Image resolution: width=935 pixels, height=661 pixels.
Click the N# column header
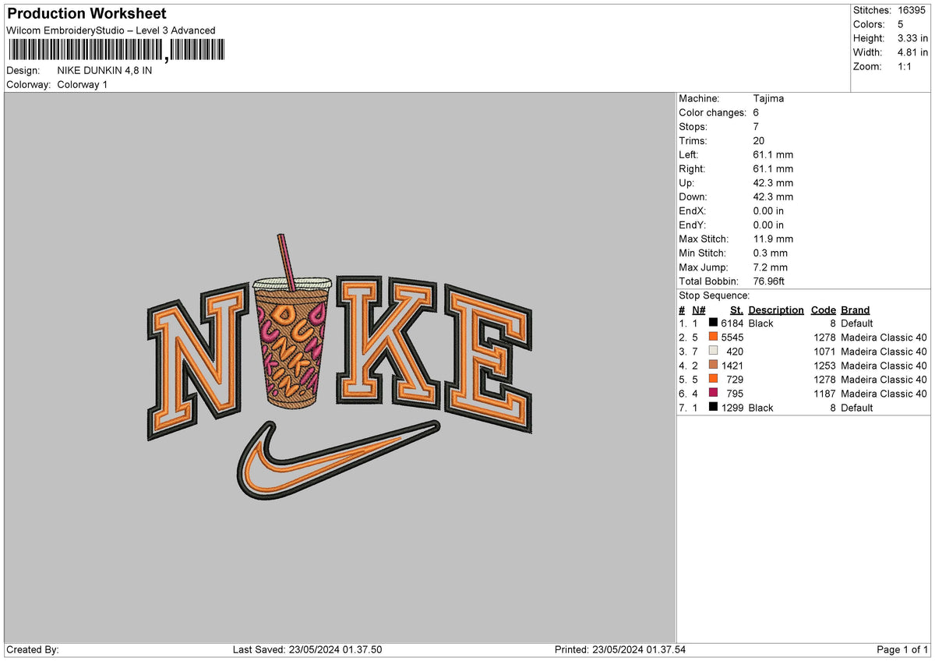click(698, 309)
